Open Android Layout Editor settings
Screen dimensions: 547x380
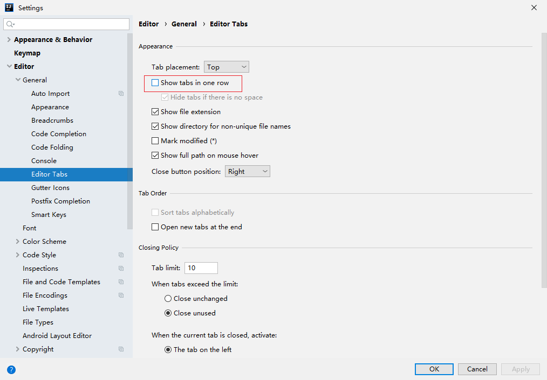click(57, 335)
